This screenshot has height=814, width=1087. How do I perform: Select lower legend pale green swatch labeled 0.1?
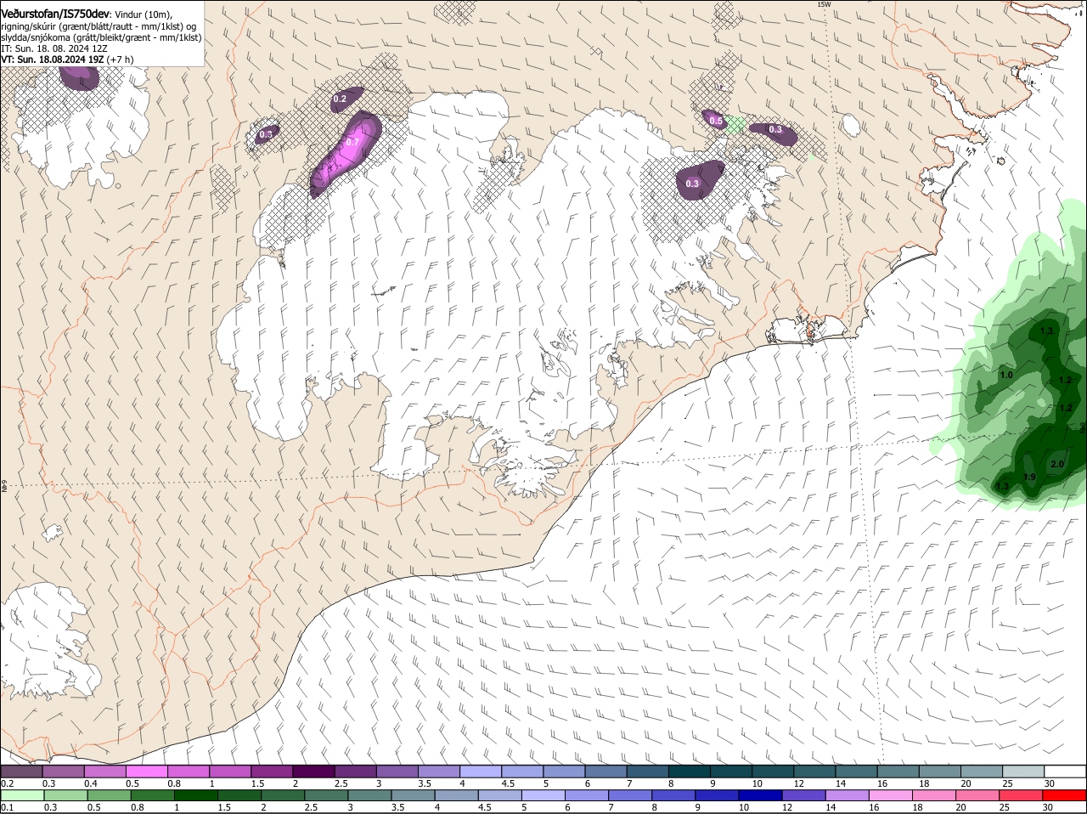(x=23, y=795)
